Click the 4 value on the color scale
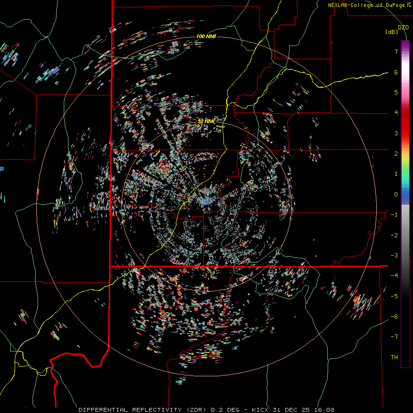Viewport: 413px width, 413px height. coord(396,113)
